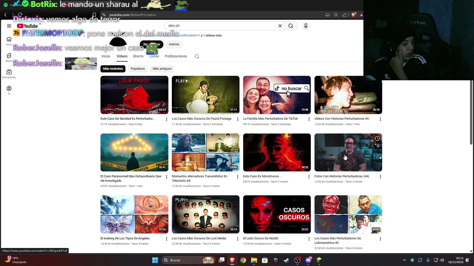474x266 pixels.
Task: Open Brave browser from taskbar
Action: point(232,260)
